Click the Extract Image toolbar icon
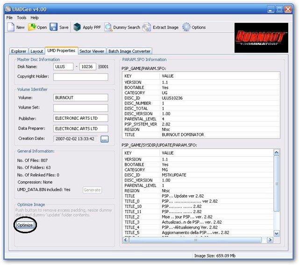The height and width of the screenshot is (265, 299). pos(147,27)
